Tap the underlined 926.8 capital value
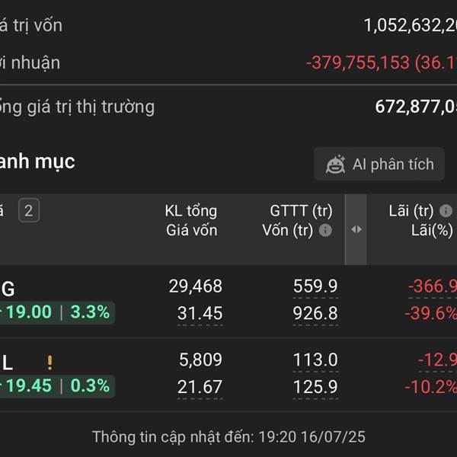This screenshot has width=457, height=457. [315, 314]
